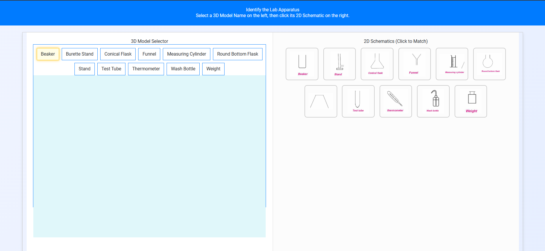Choose the Weight schematic card
The image size is (545, 251).
click(x=471, y=101)
